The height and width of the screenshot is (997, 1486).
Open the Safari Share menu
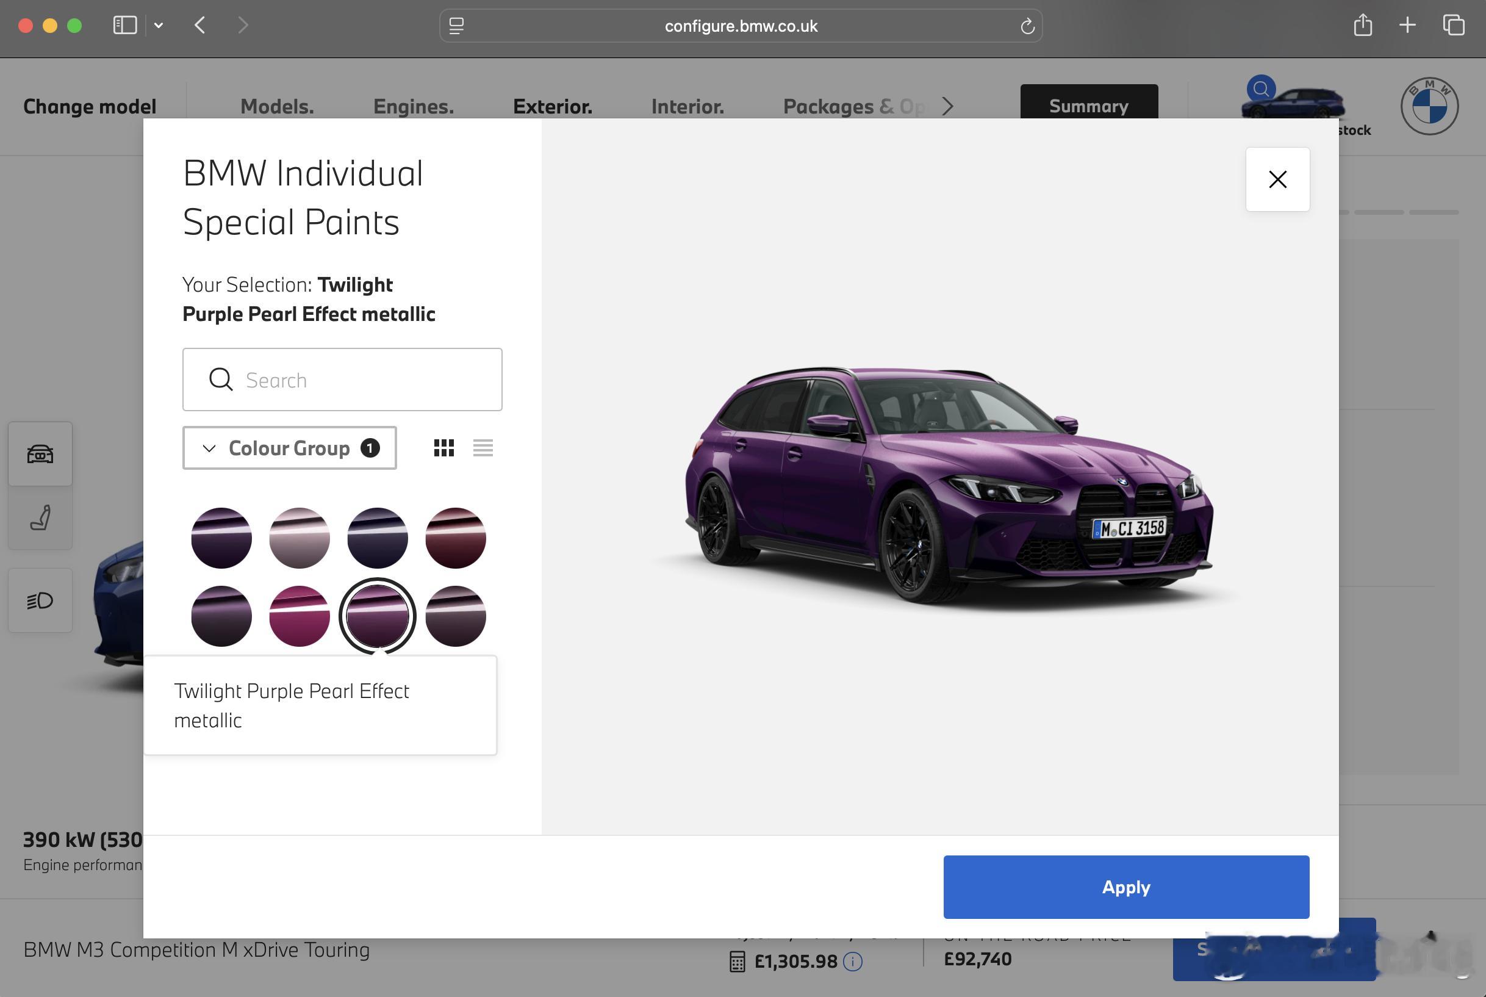1362,26
